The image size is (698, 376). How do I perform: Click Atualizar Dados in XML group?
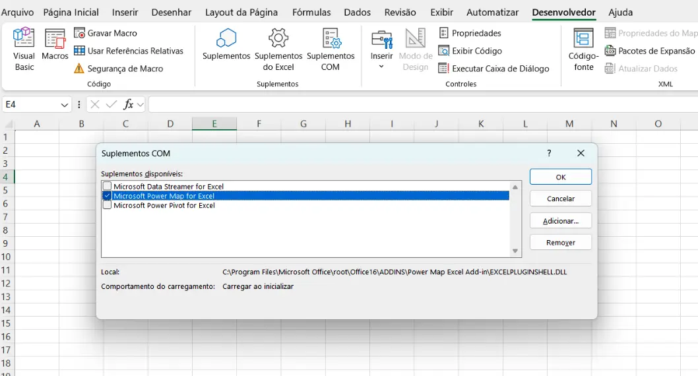[x=641, y=69]
